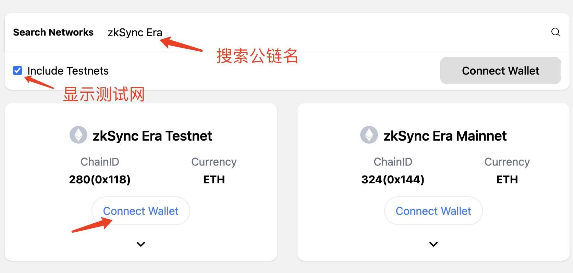Click the 280(0x118) chain ID value

[100, 179]
